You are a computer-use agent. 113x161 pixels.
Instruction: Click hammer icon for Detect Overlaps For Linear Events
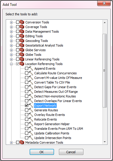point(31,101)
